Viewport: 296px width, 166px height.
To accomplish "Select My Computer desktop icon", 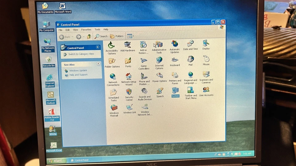I will (x=47, y=26).
